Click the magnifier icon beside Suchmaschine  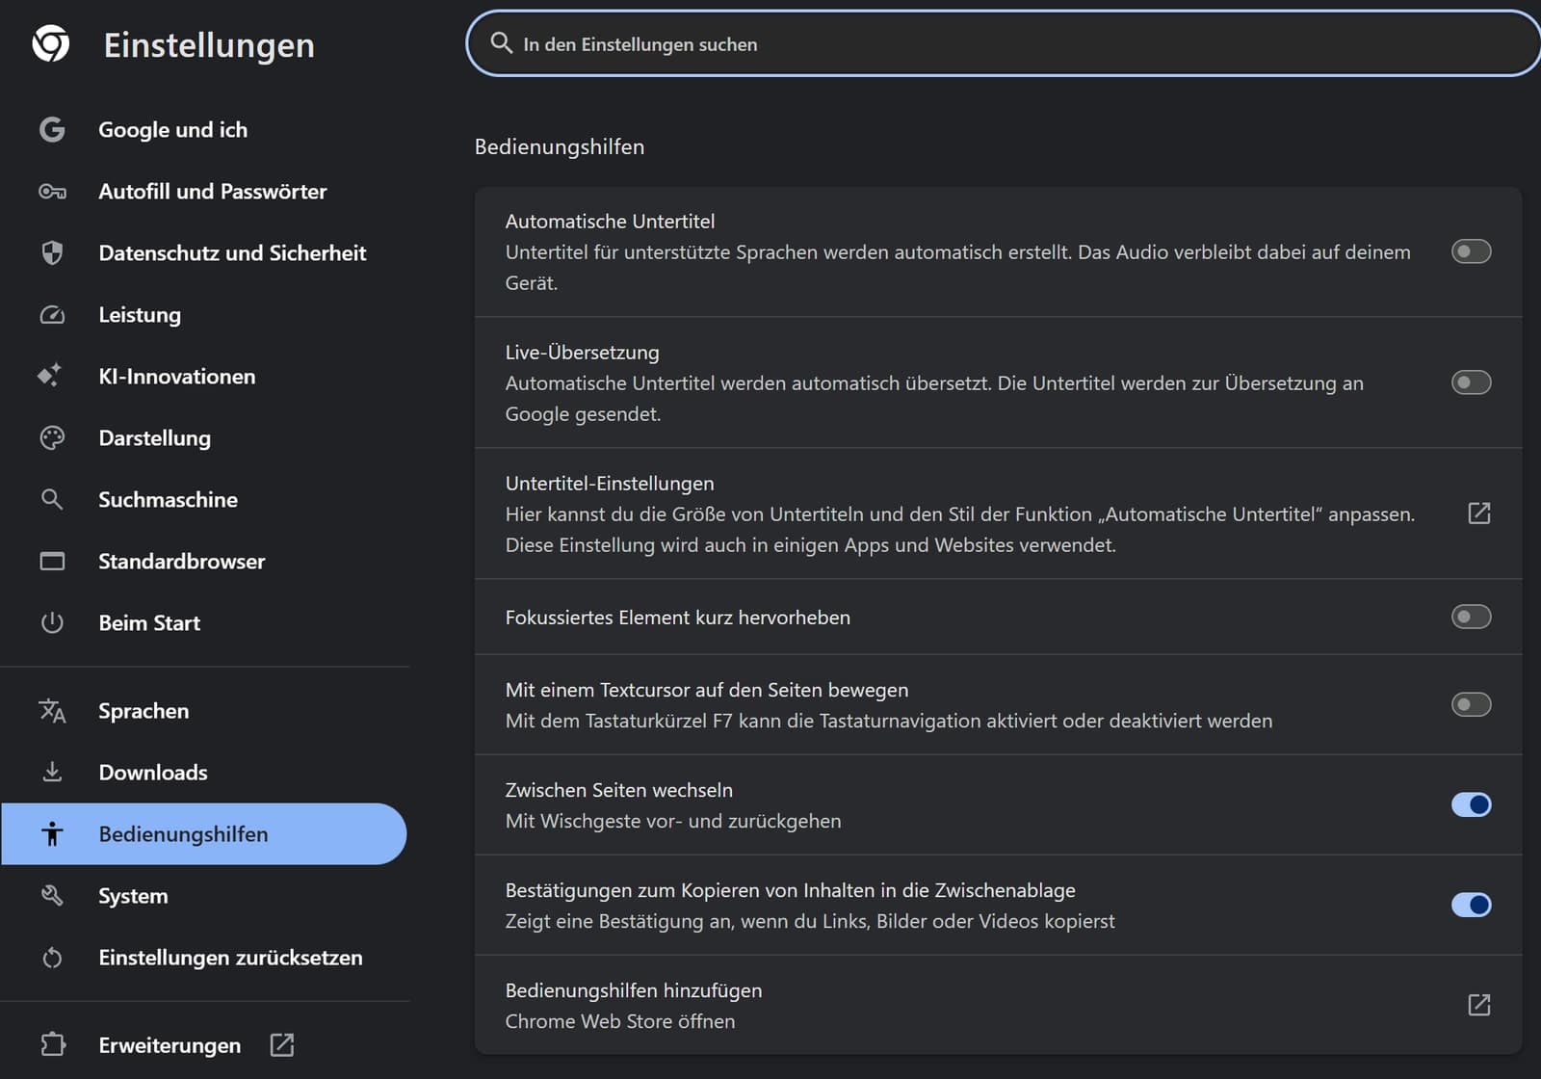pos(52,499)
